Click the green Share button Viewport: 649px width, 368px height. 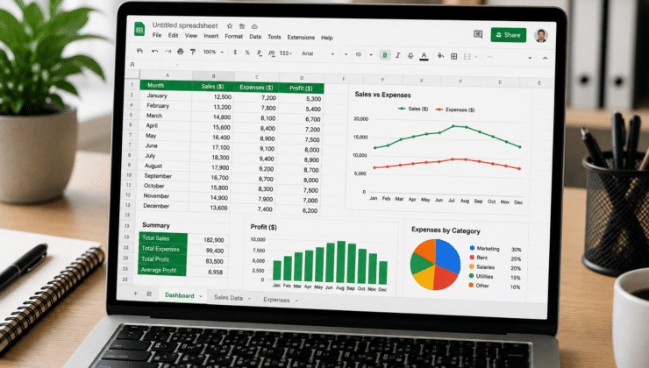pos(509,35)
